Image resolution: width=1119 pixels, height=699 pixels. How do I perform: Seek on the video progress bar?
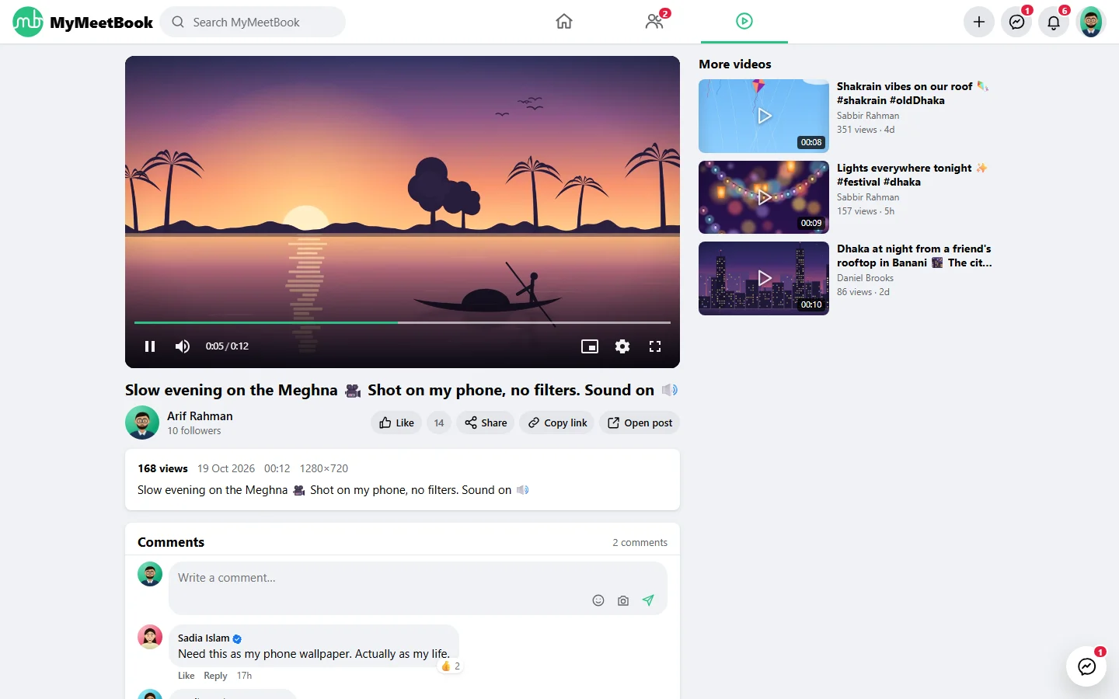click(403, 322)
